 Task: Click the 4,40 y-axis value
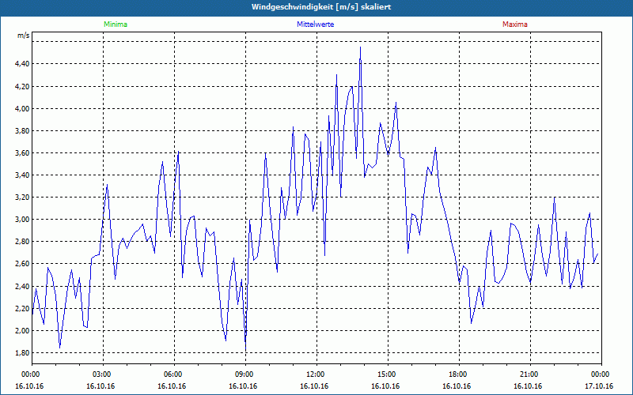coord(23,64)
